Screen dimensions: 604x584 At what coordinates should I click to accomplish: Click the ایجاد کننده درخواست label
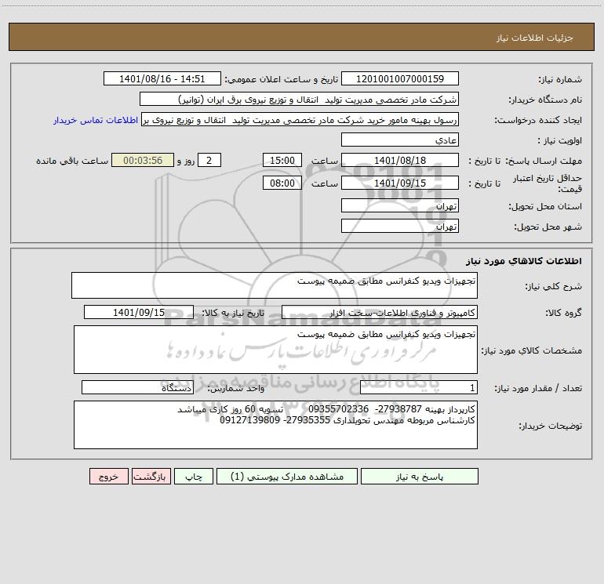(x=538, y=121)
